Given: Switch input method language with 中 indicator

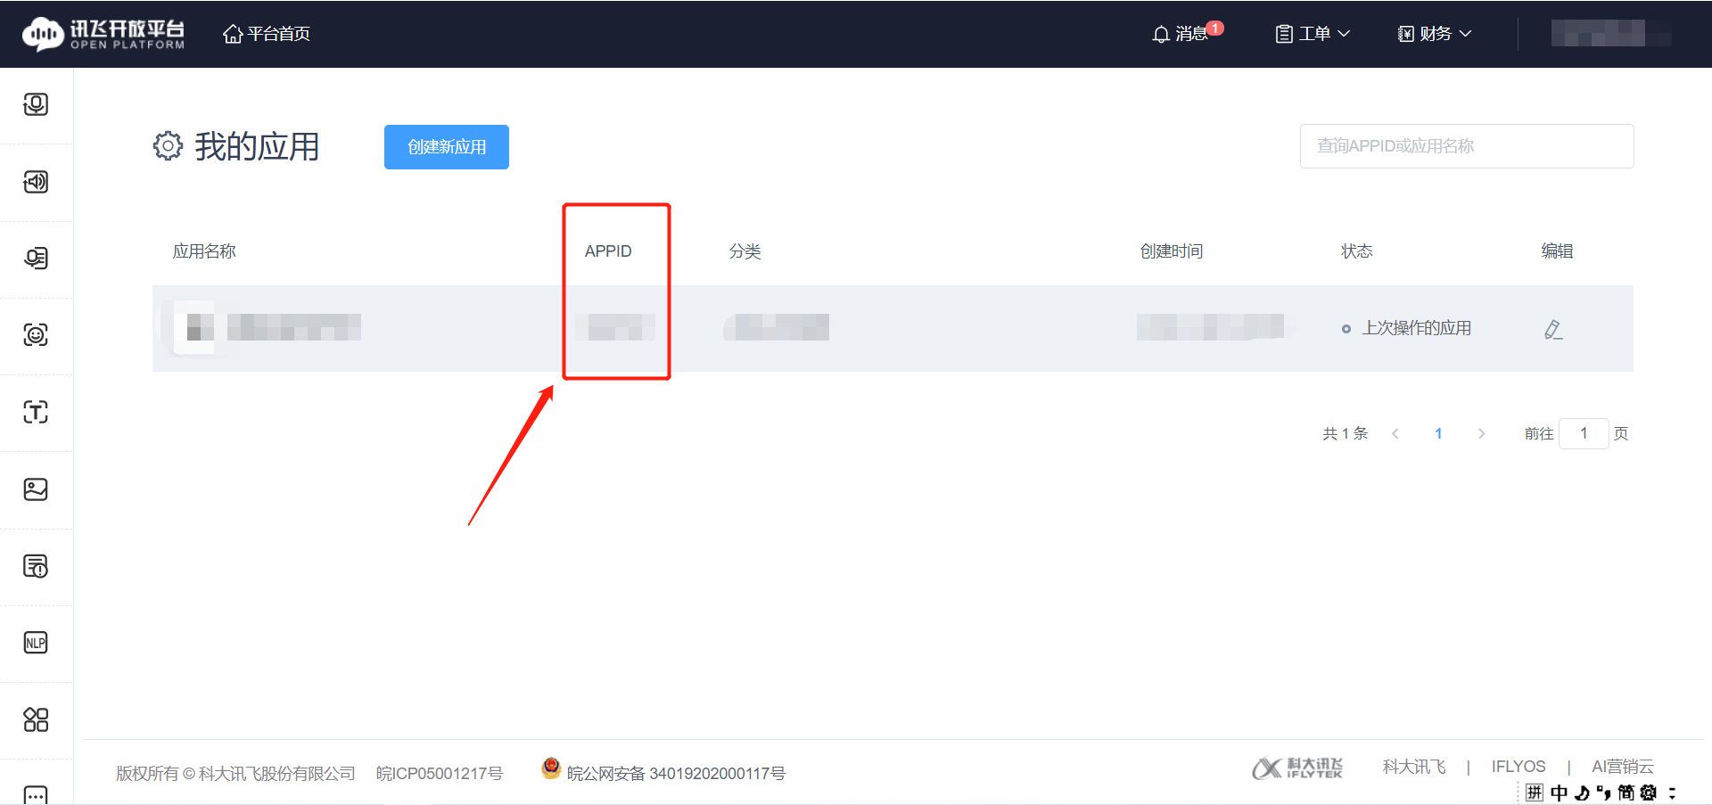Looking at the screenshot, I should [1558, 792].
